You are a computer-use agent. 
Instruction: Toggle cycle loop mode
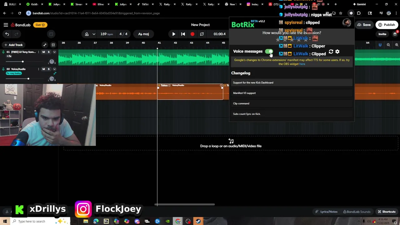click(202, 34)
